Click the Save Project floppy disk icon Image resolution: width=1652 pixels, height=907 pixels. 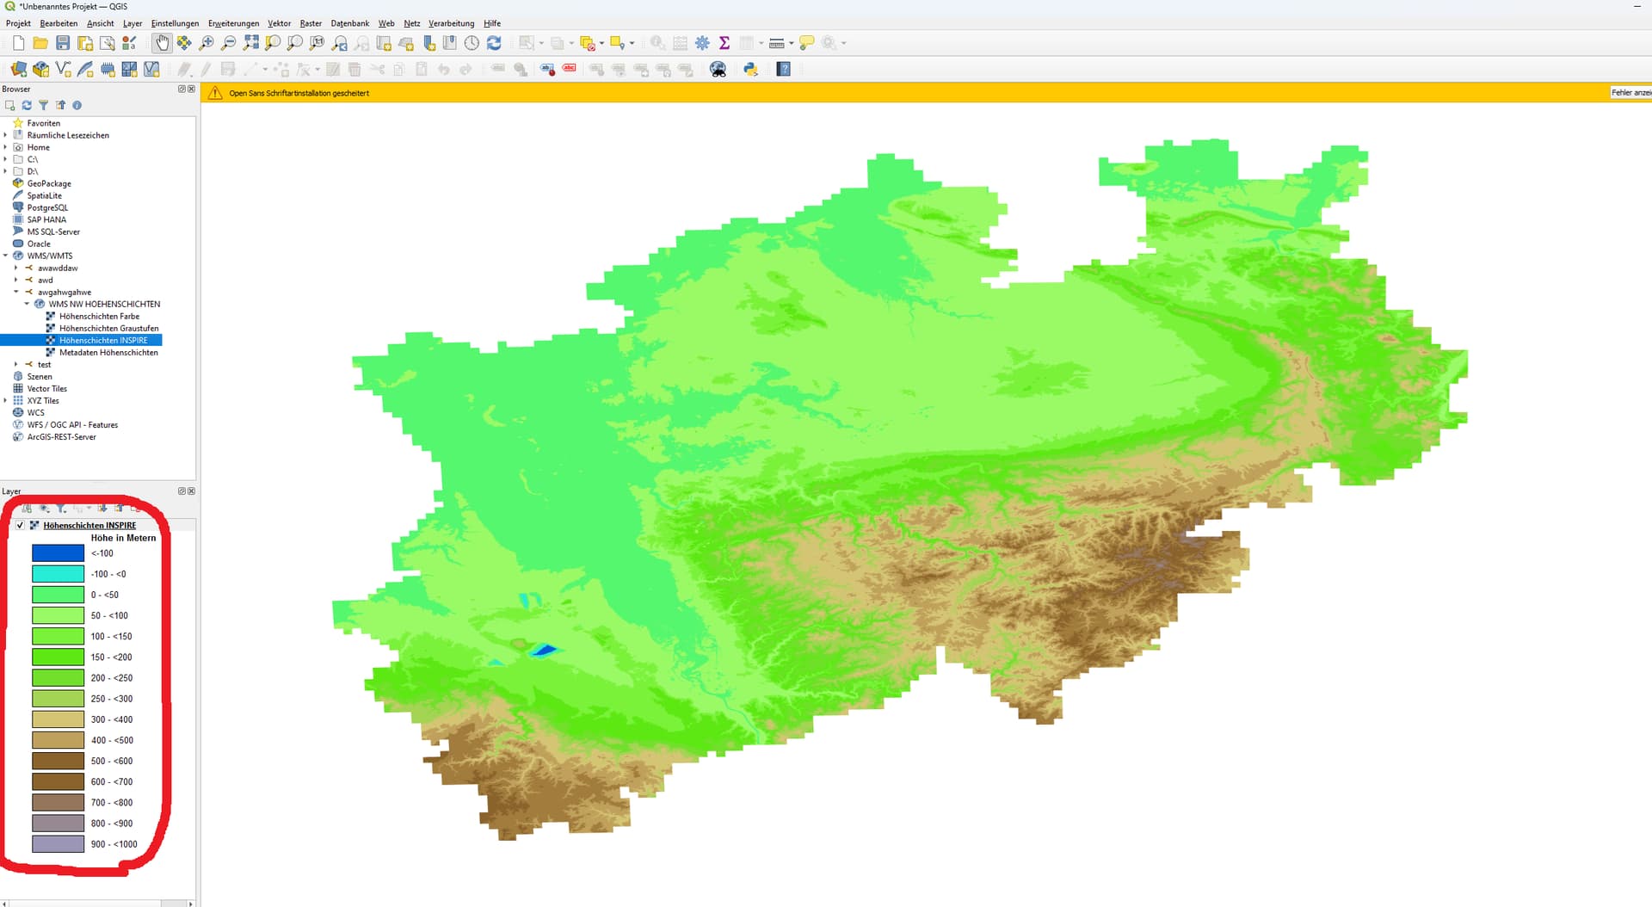[x=63, y=43]
